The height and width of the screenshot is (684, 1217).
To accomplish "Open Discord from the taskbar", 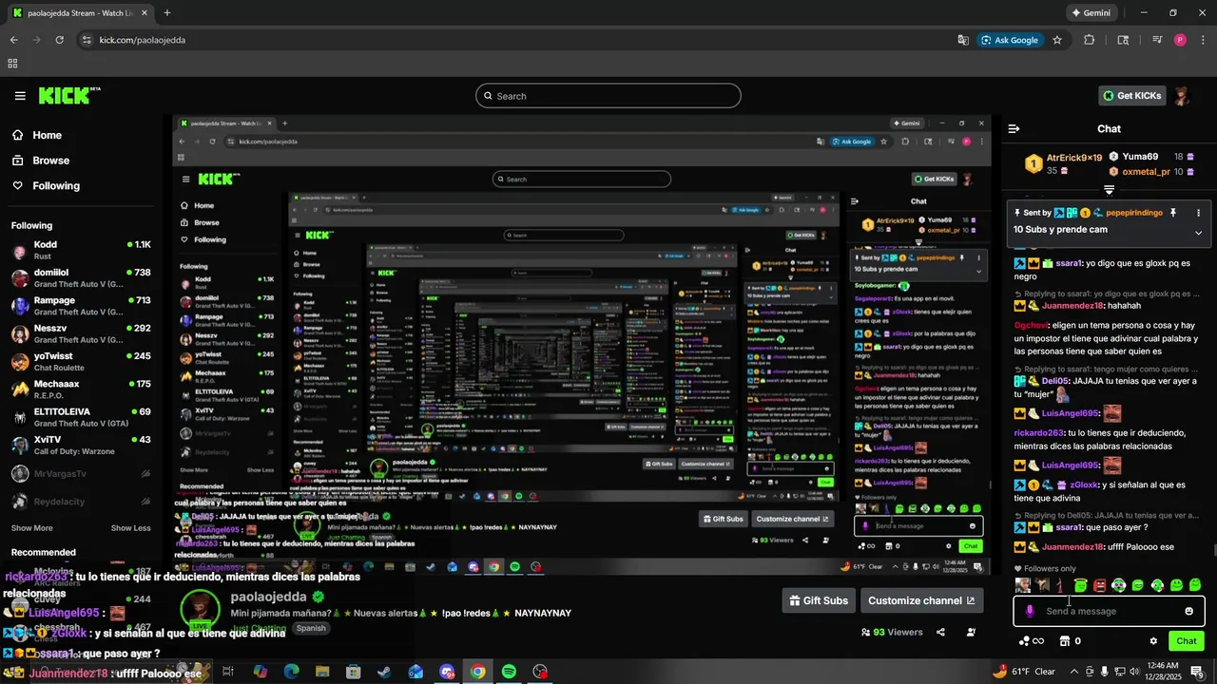I will [x=447, y=672].
